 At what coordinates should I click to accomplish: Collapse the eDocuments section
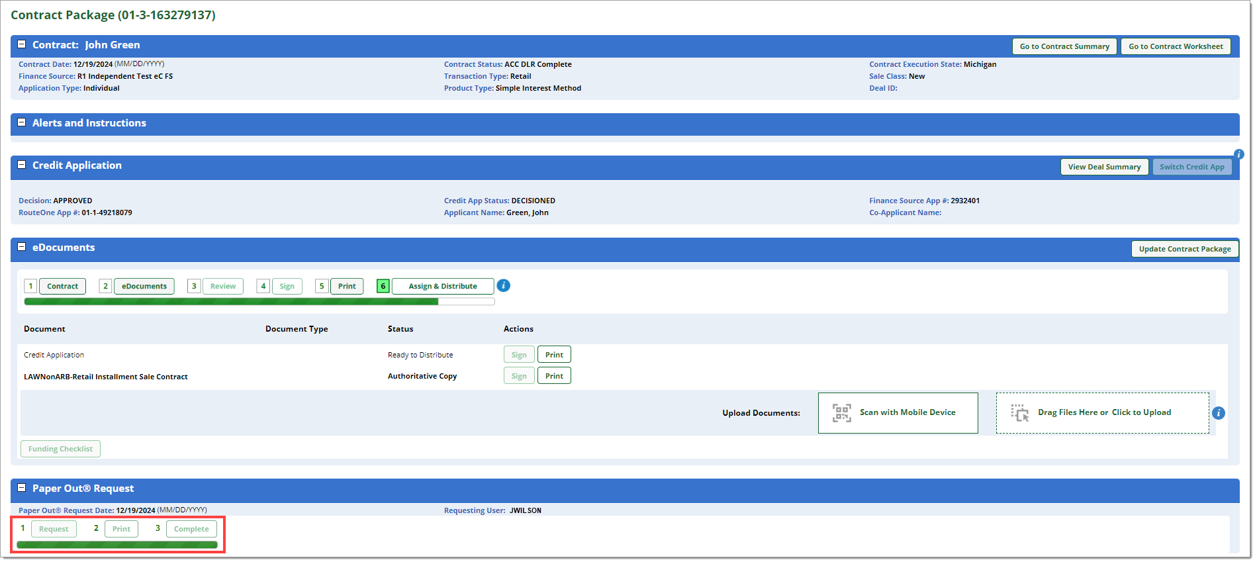click(x=21, y=247)
